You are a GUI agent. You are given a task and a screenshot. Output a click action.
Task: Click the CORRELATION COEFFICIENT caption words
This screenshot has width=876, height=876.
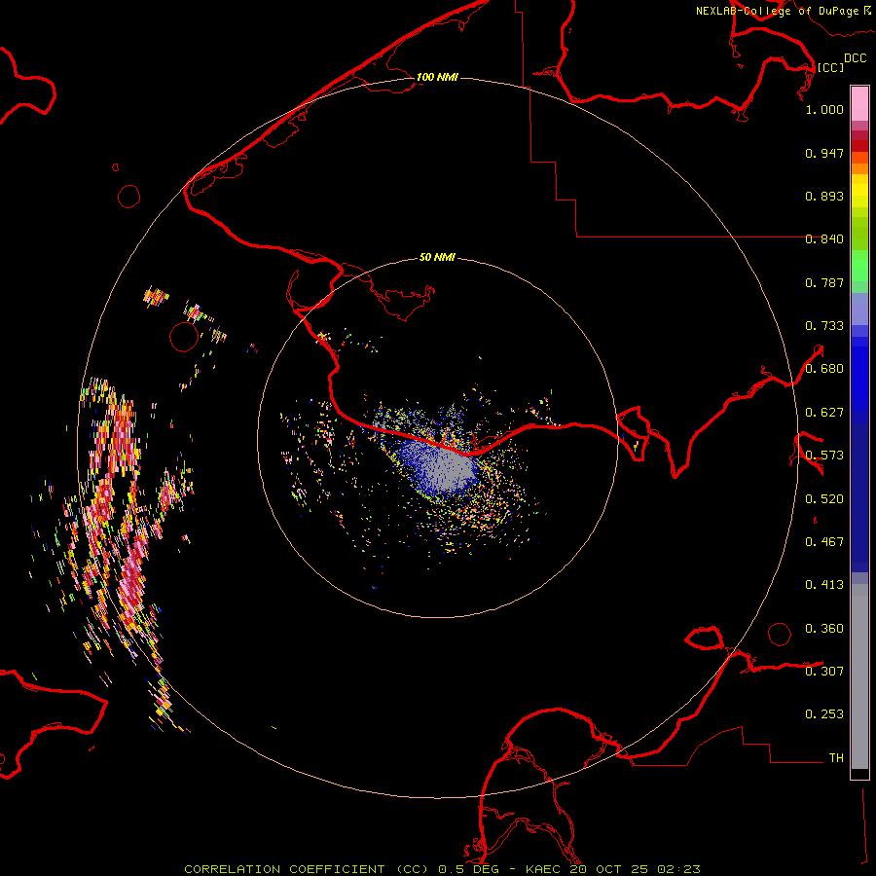(x=284, y=869)
